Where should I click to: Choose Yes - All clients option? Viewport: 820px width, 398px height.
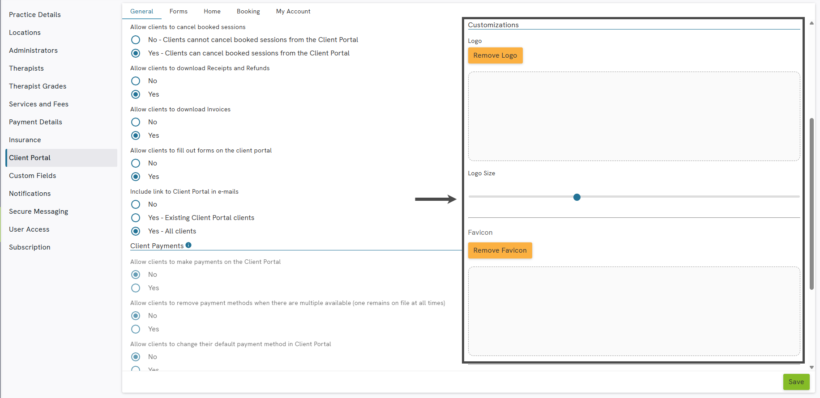[136, 231]
